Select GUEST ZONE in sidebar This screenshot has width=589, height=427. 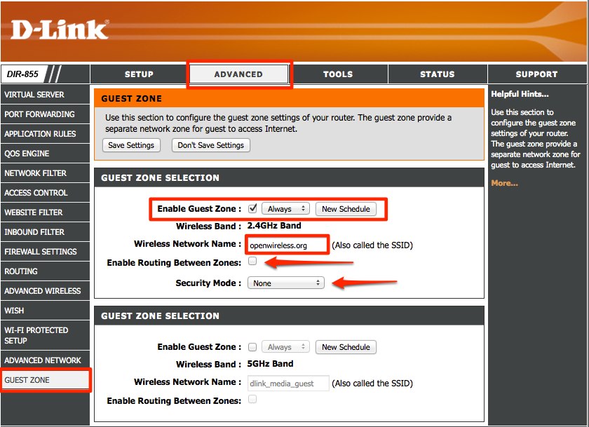tap(45, 380)
